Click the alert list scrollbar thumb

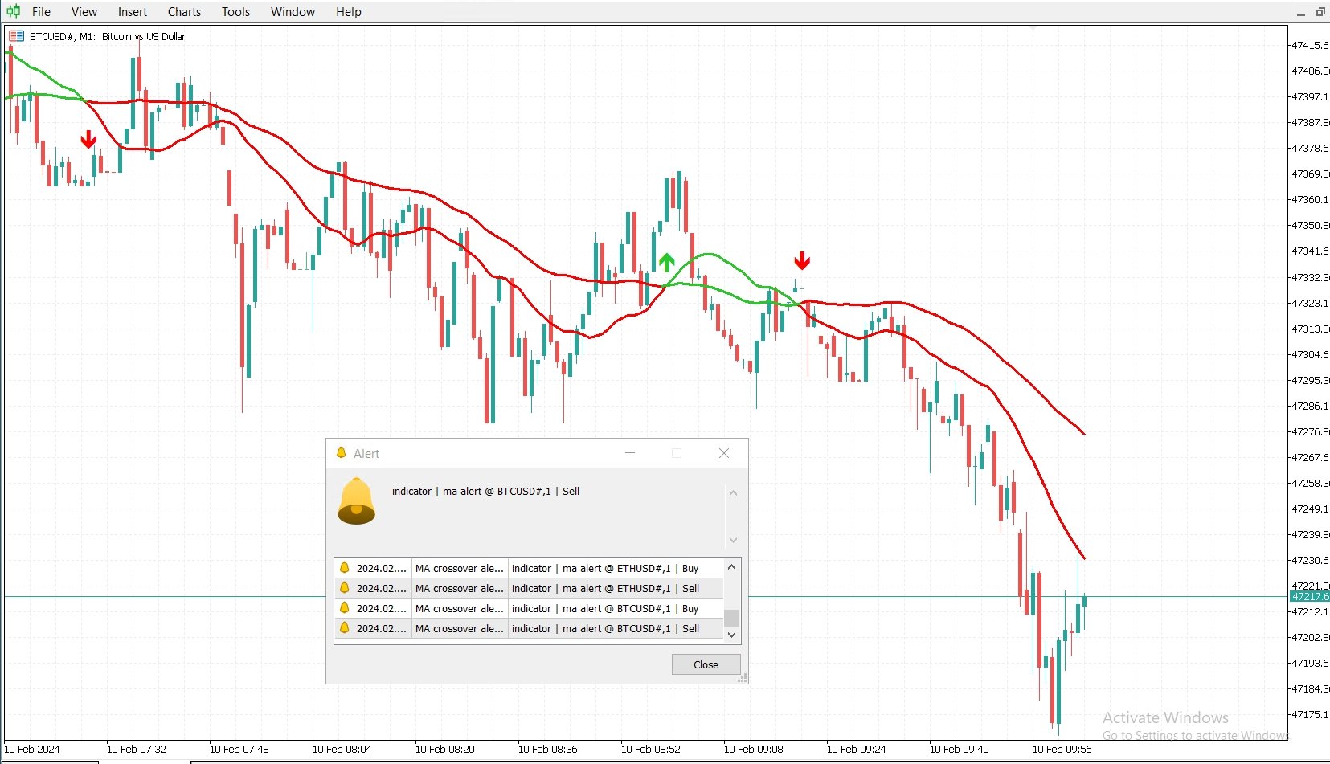(731, 617)
